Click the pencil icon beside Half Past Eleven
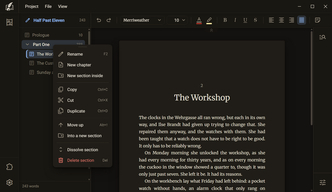 click(27, 20)
